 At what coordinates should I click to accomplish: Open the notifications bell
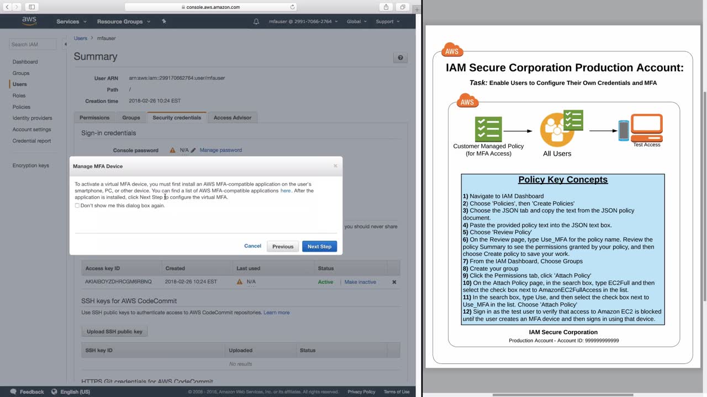pos(256,22)
